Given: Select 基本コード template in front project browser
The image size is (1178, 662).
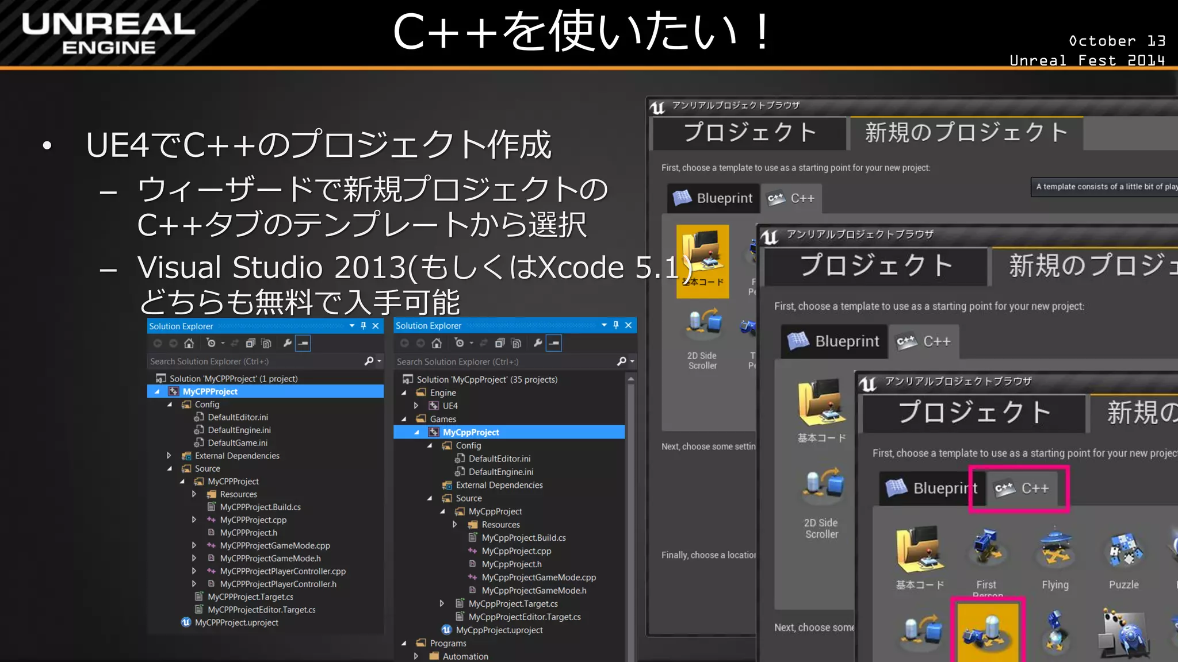Looking at the screenshot, I should coord(919,559).
